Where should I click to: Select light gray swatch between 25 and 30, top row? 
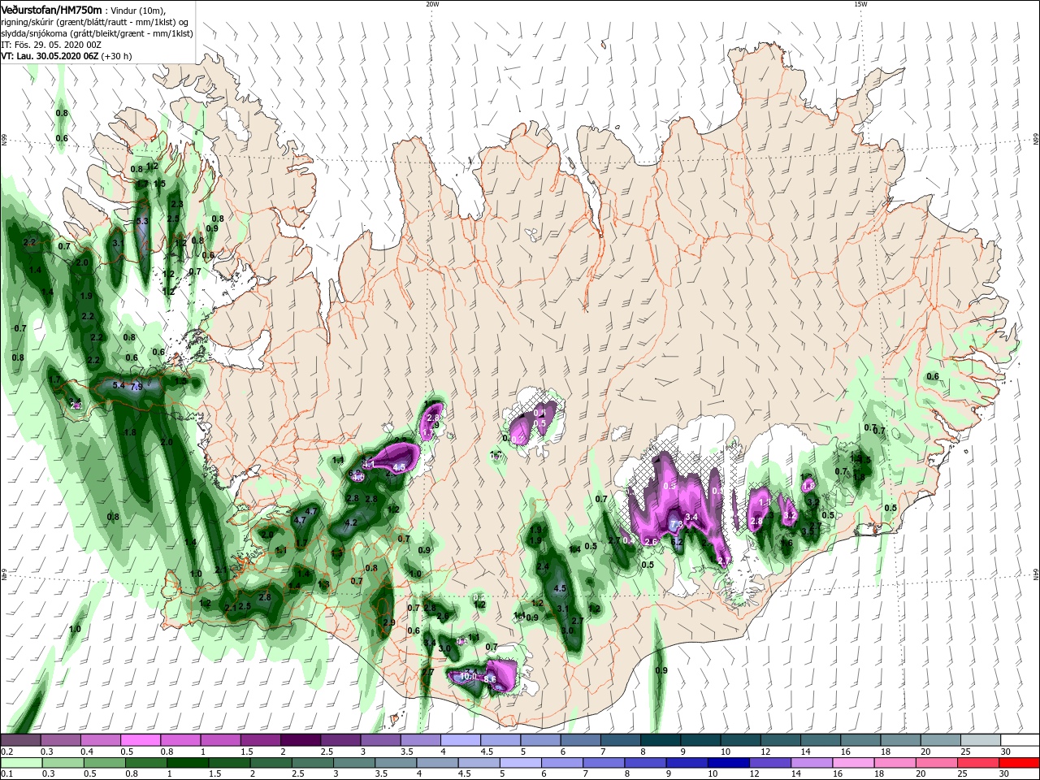coord(980,740)
